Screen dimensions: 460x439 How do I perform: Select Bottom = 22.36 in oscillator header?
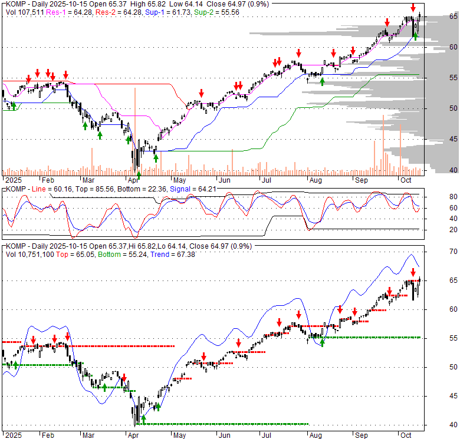[142, 189]
